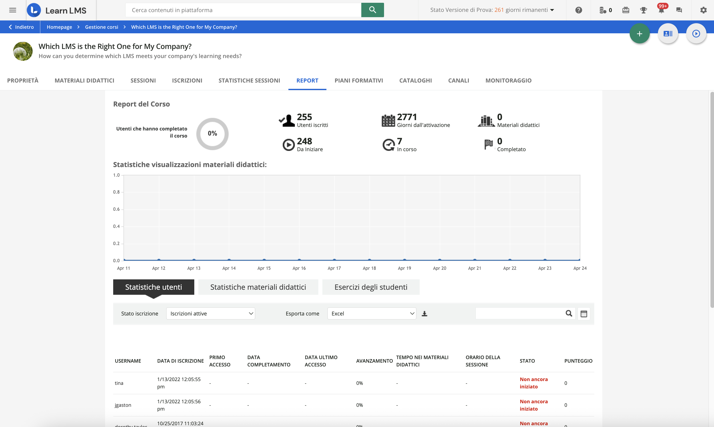Sort by AVANZAMENTO column header

point(374,361)
